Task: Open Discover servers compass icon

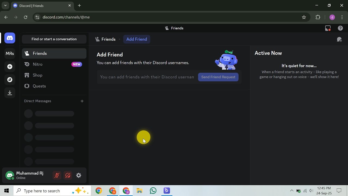Action: click(10, 80)
